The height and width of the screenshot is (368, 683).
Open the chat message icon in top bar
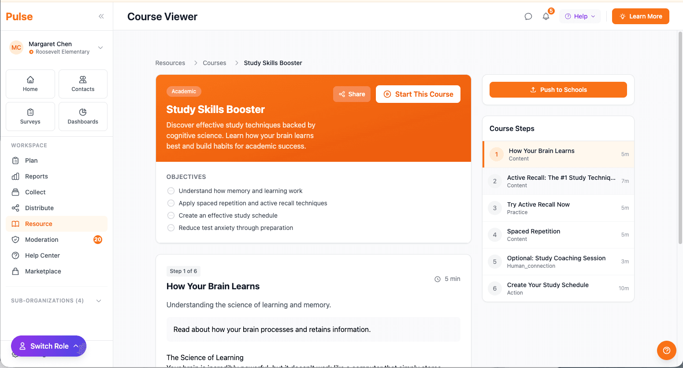pyautogui.click(x=528, y=16)
